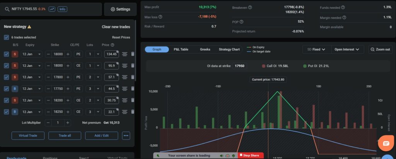Uncheck the 18250 CE trade checkbox
The image size is (396, 159).
6,112
